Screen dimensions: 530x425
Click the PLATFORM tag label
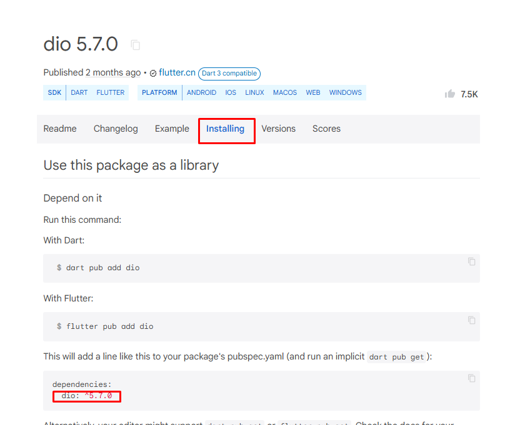[x=159, y=92]
